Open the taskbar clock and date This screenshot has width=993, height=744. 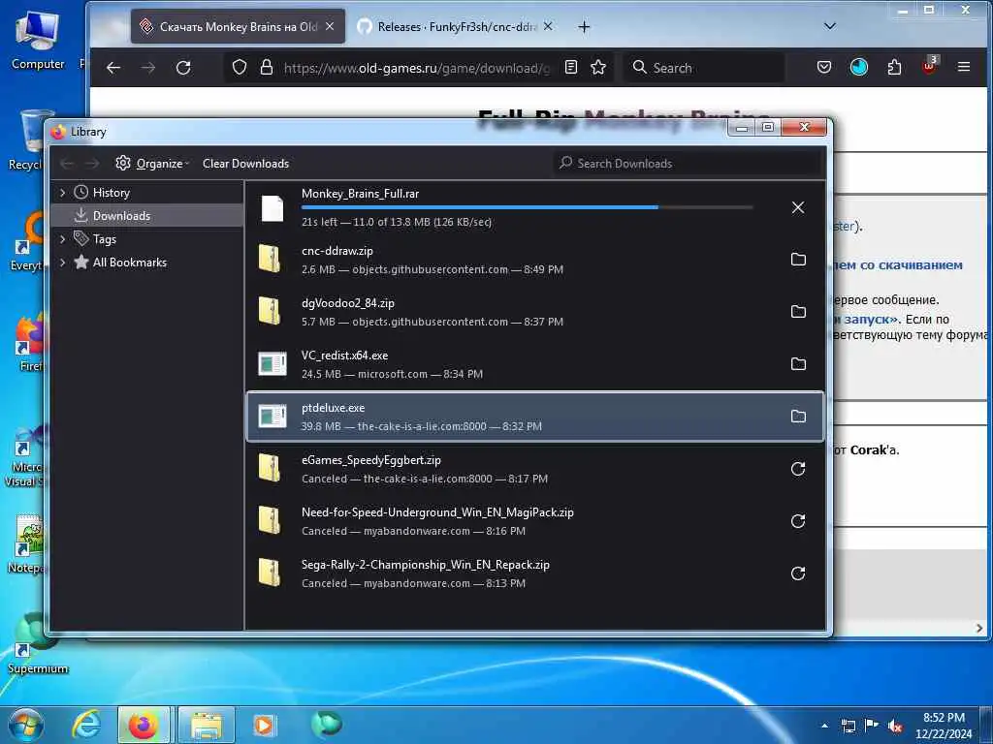[x=944, y=726]
